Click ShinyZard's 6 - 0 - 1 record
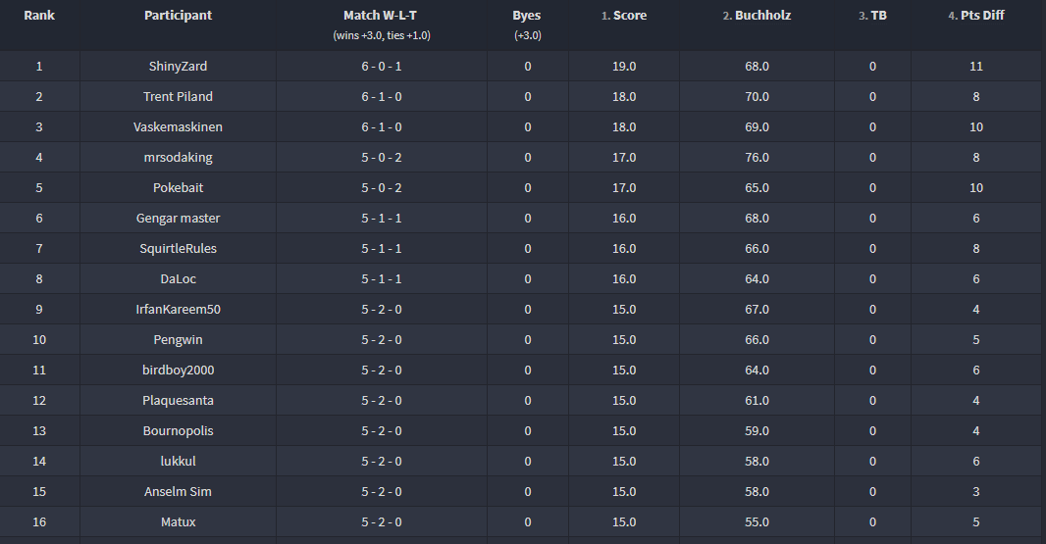1046x544 pixels. (x=382, y=66)
